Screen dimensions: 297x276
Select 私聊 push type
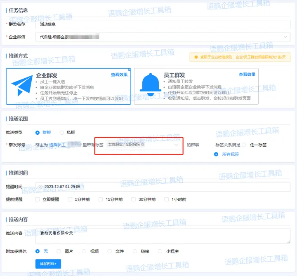(x=62, y=133)
